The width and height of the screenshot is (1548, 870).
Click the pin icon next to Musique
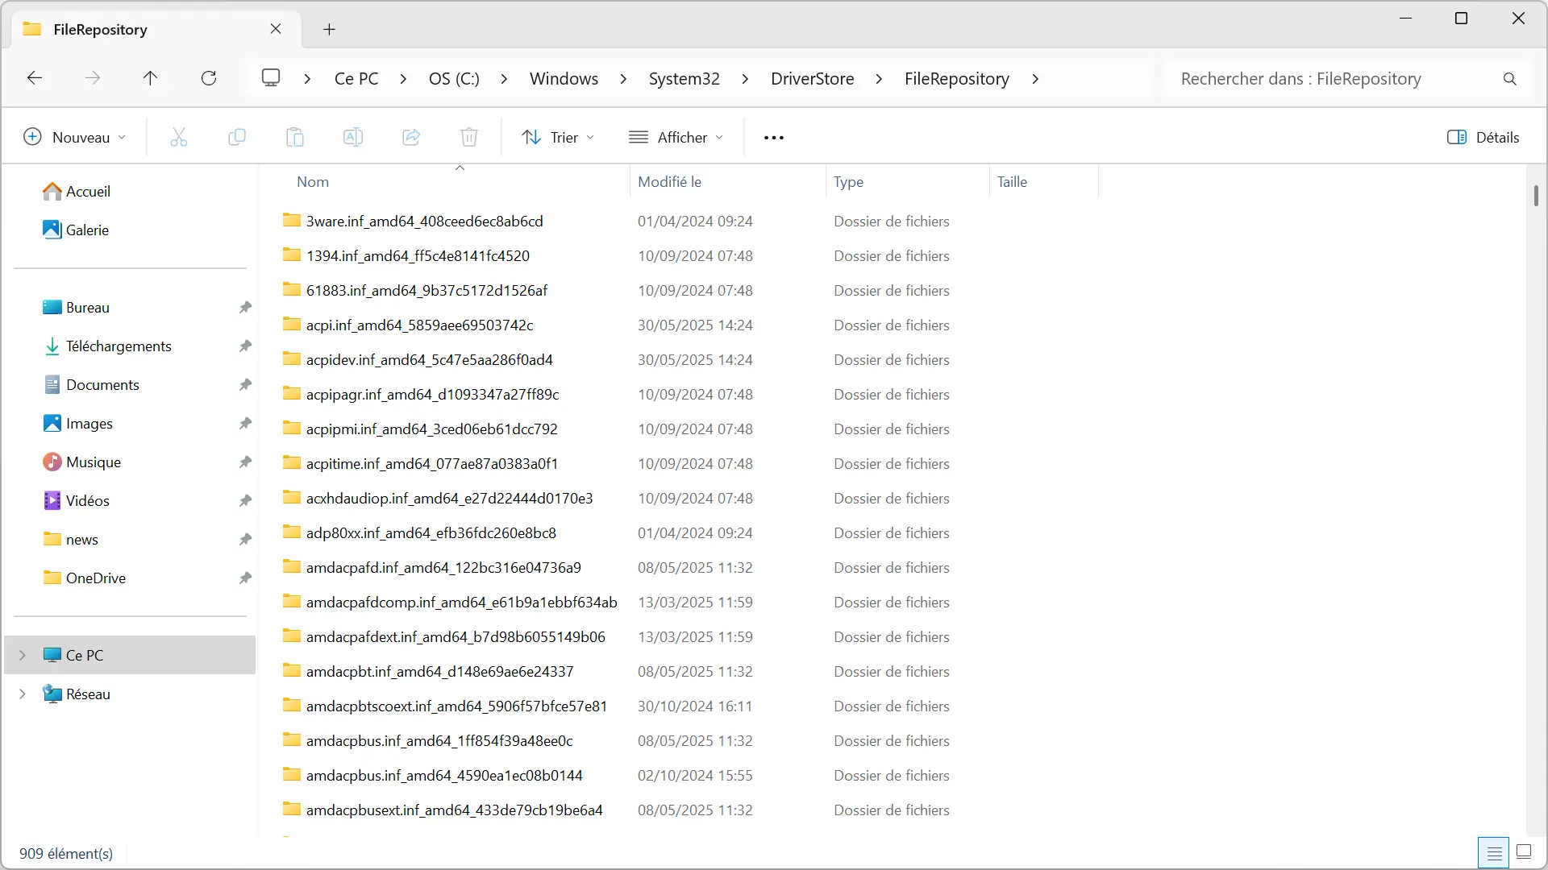[x=245, y=462]
